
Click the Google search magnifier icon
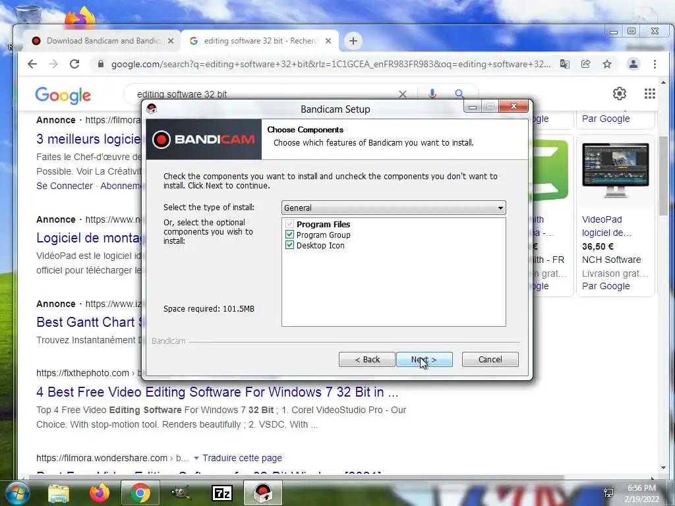click(x=459, y=94)
